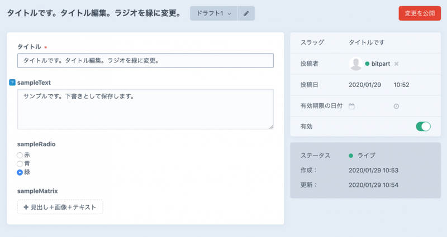
Task: Click the 投稿日 time field 10:52
Action: point(401,85)
